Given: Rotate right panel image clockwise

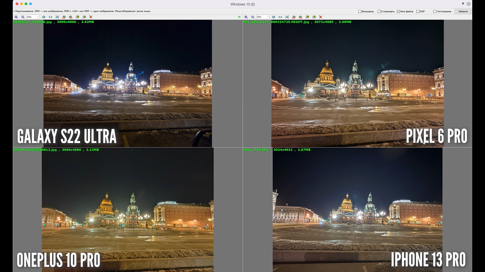Looking at the screenshot, I should [300, 17].
